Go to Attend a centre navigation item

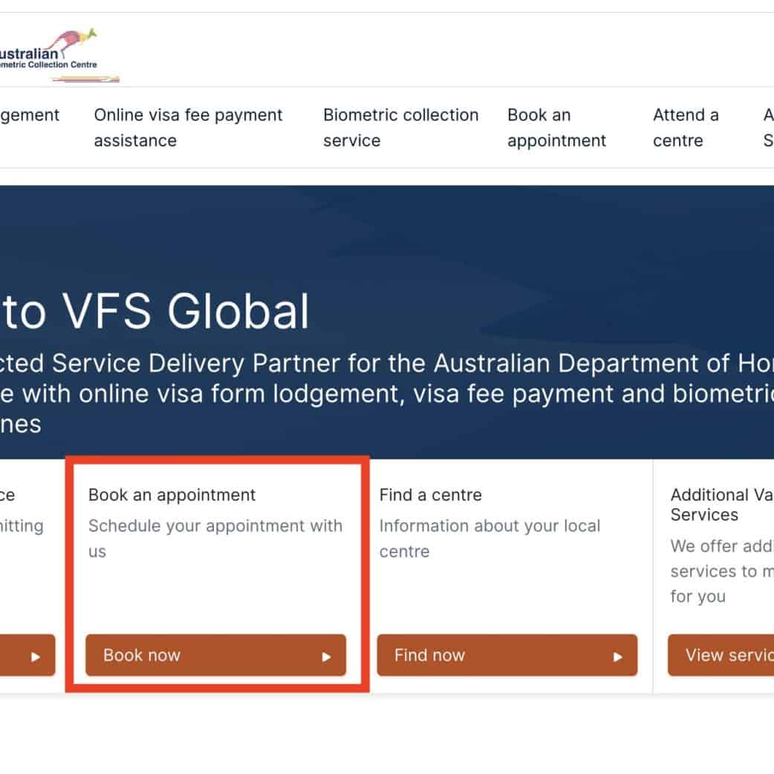coord(685,128)
